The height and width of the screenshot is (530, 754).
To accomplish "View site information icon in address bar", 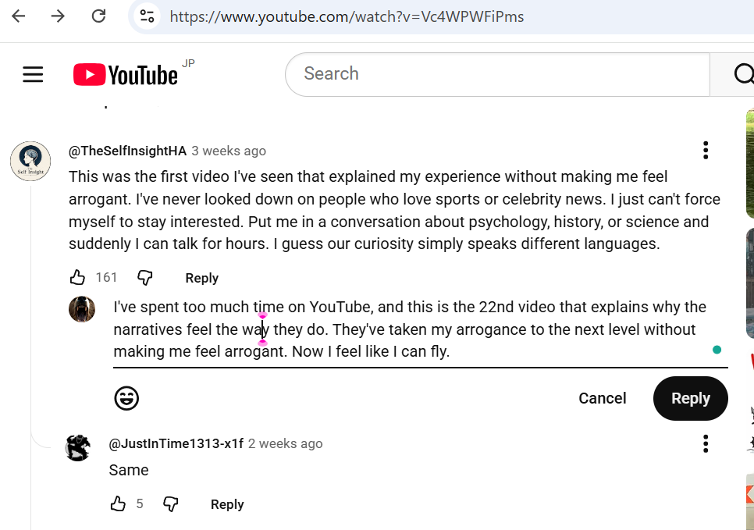I will 147,16.
